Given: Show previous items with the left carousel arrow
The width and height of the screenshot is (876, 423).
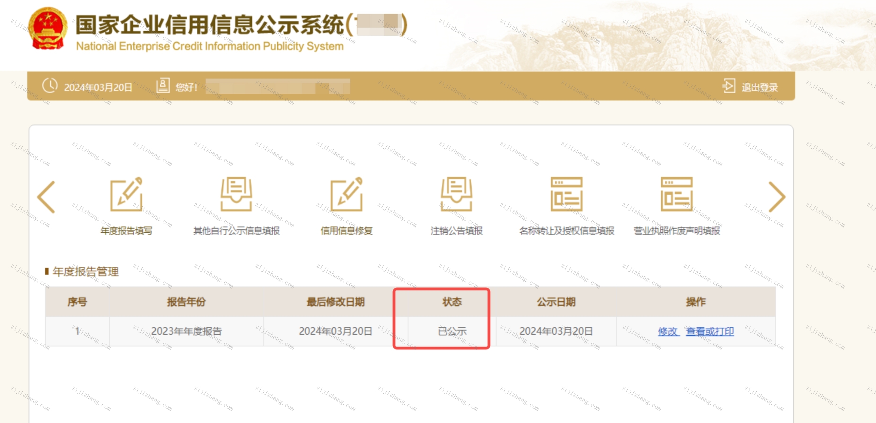Looking at the screenshot, I should pos(46,197).
